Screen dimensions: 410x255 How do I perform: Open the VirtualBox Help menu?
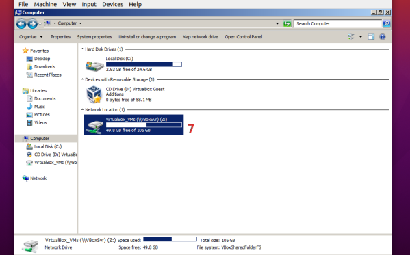(x=136, y=4)
